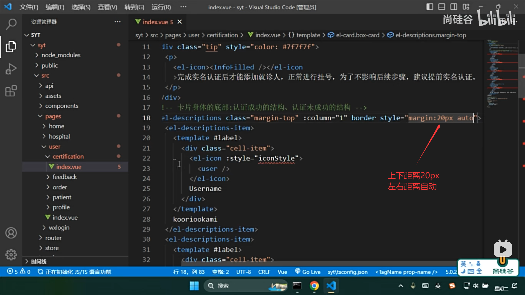Expand the feedback folder
The height and width of the screenshot is (295, 525).
(65, 177)
